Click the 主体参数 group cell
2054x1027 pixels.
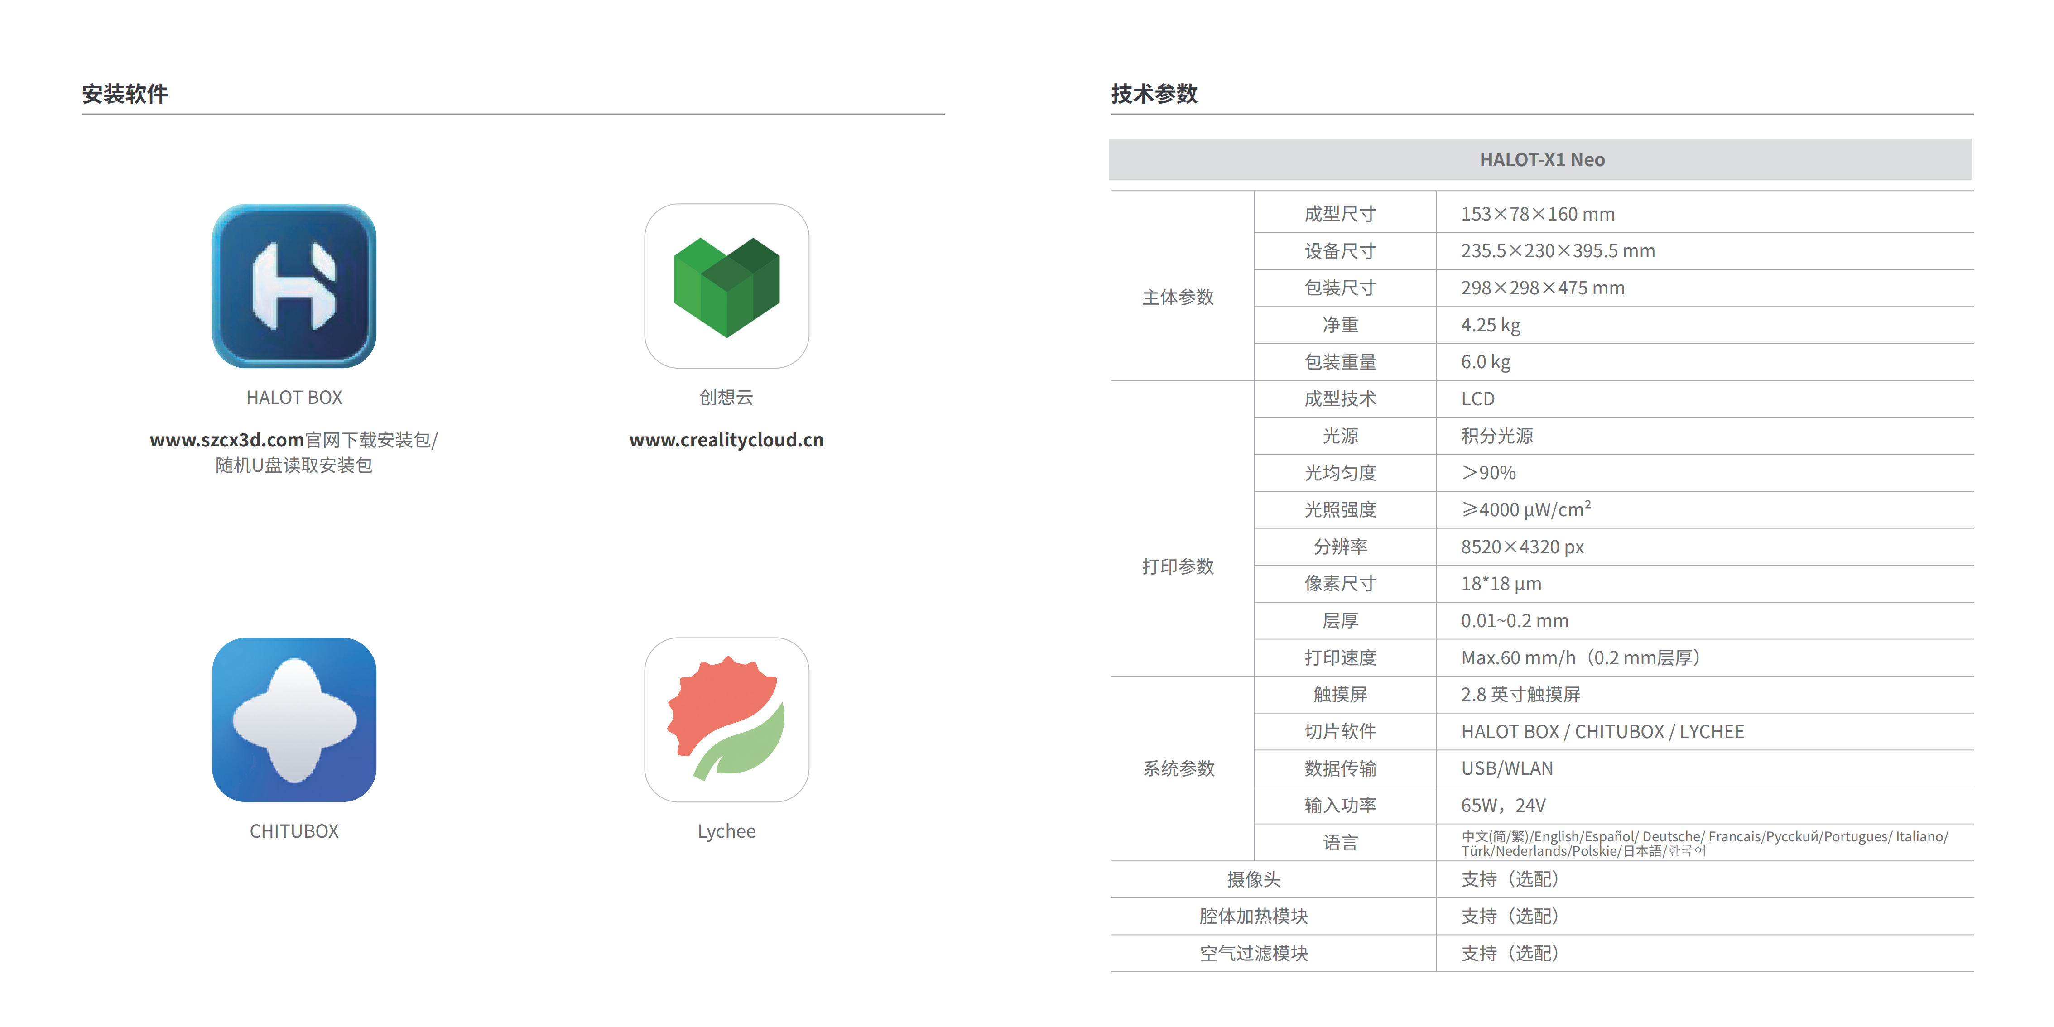click(x=1179, y=298)
